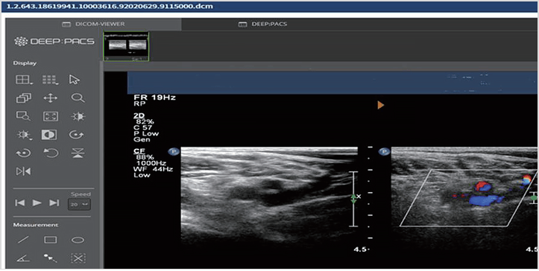
Task: Click the DICOM file name title
Action: (x=110, y=6)
